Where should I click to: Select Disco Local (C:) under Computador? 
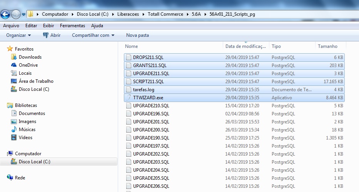pyautogui.click(x=34, y=162)
